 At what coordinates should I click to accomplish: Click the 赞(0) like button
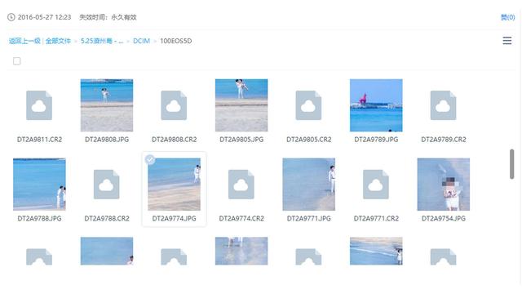point(507,17)
